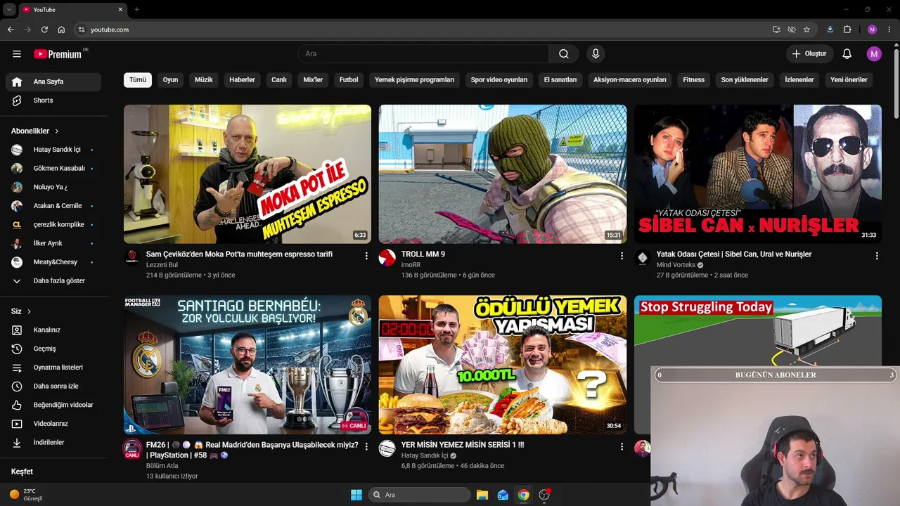Image resolution: width=900 pixels, height=506 pixels.
Task: Open the Chrome tab search dropdown
Action: pyautogui.click(x=9, y=10)
